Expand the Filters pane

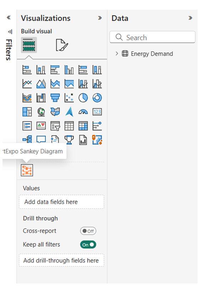9,18
